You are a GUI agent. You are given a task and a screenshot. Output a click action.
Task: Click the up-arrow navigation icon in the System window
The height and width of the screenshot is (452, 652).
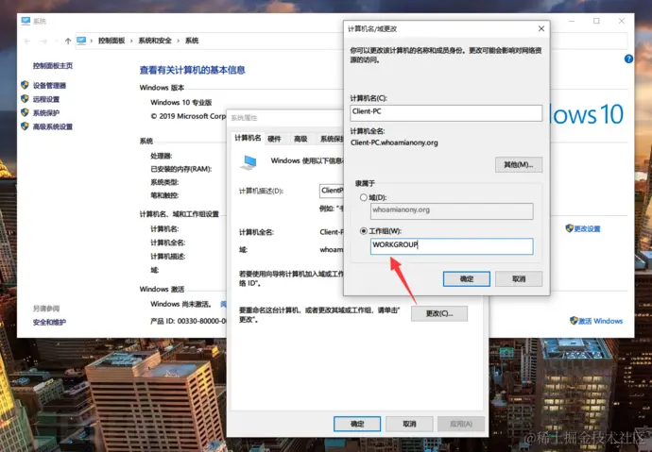pyautogui.click(x=68, y=41)
